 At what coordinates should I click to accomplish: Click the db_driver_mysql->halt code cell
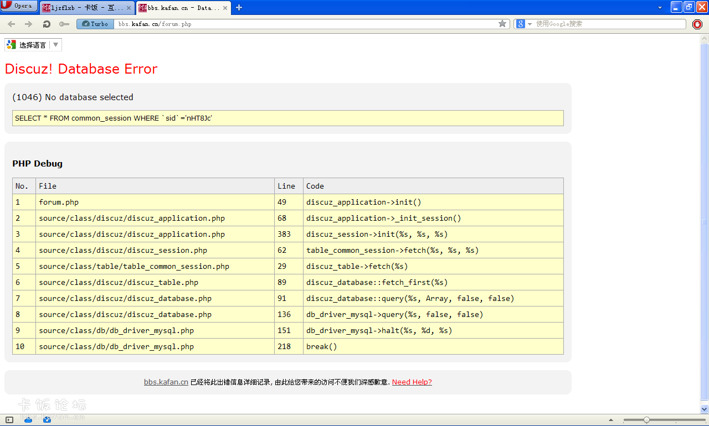[433, 330]
